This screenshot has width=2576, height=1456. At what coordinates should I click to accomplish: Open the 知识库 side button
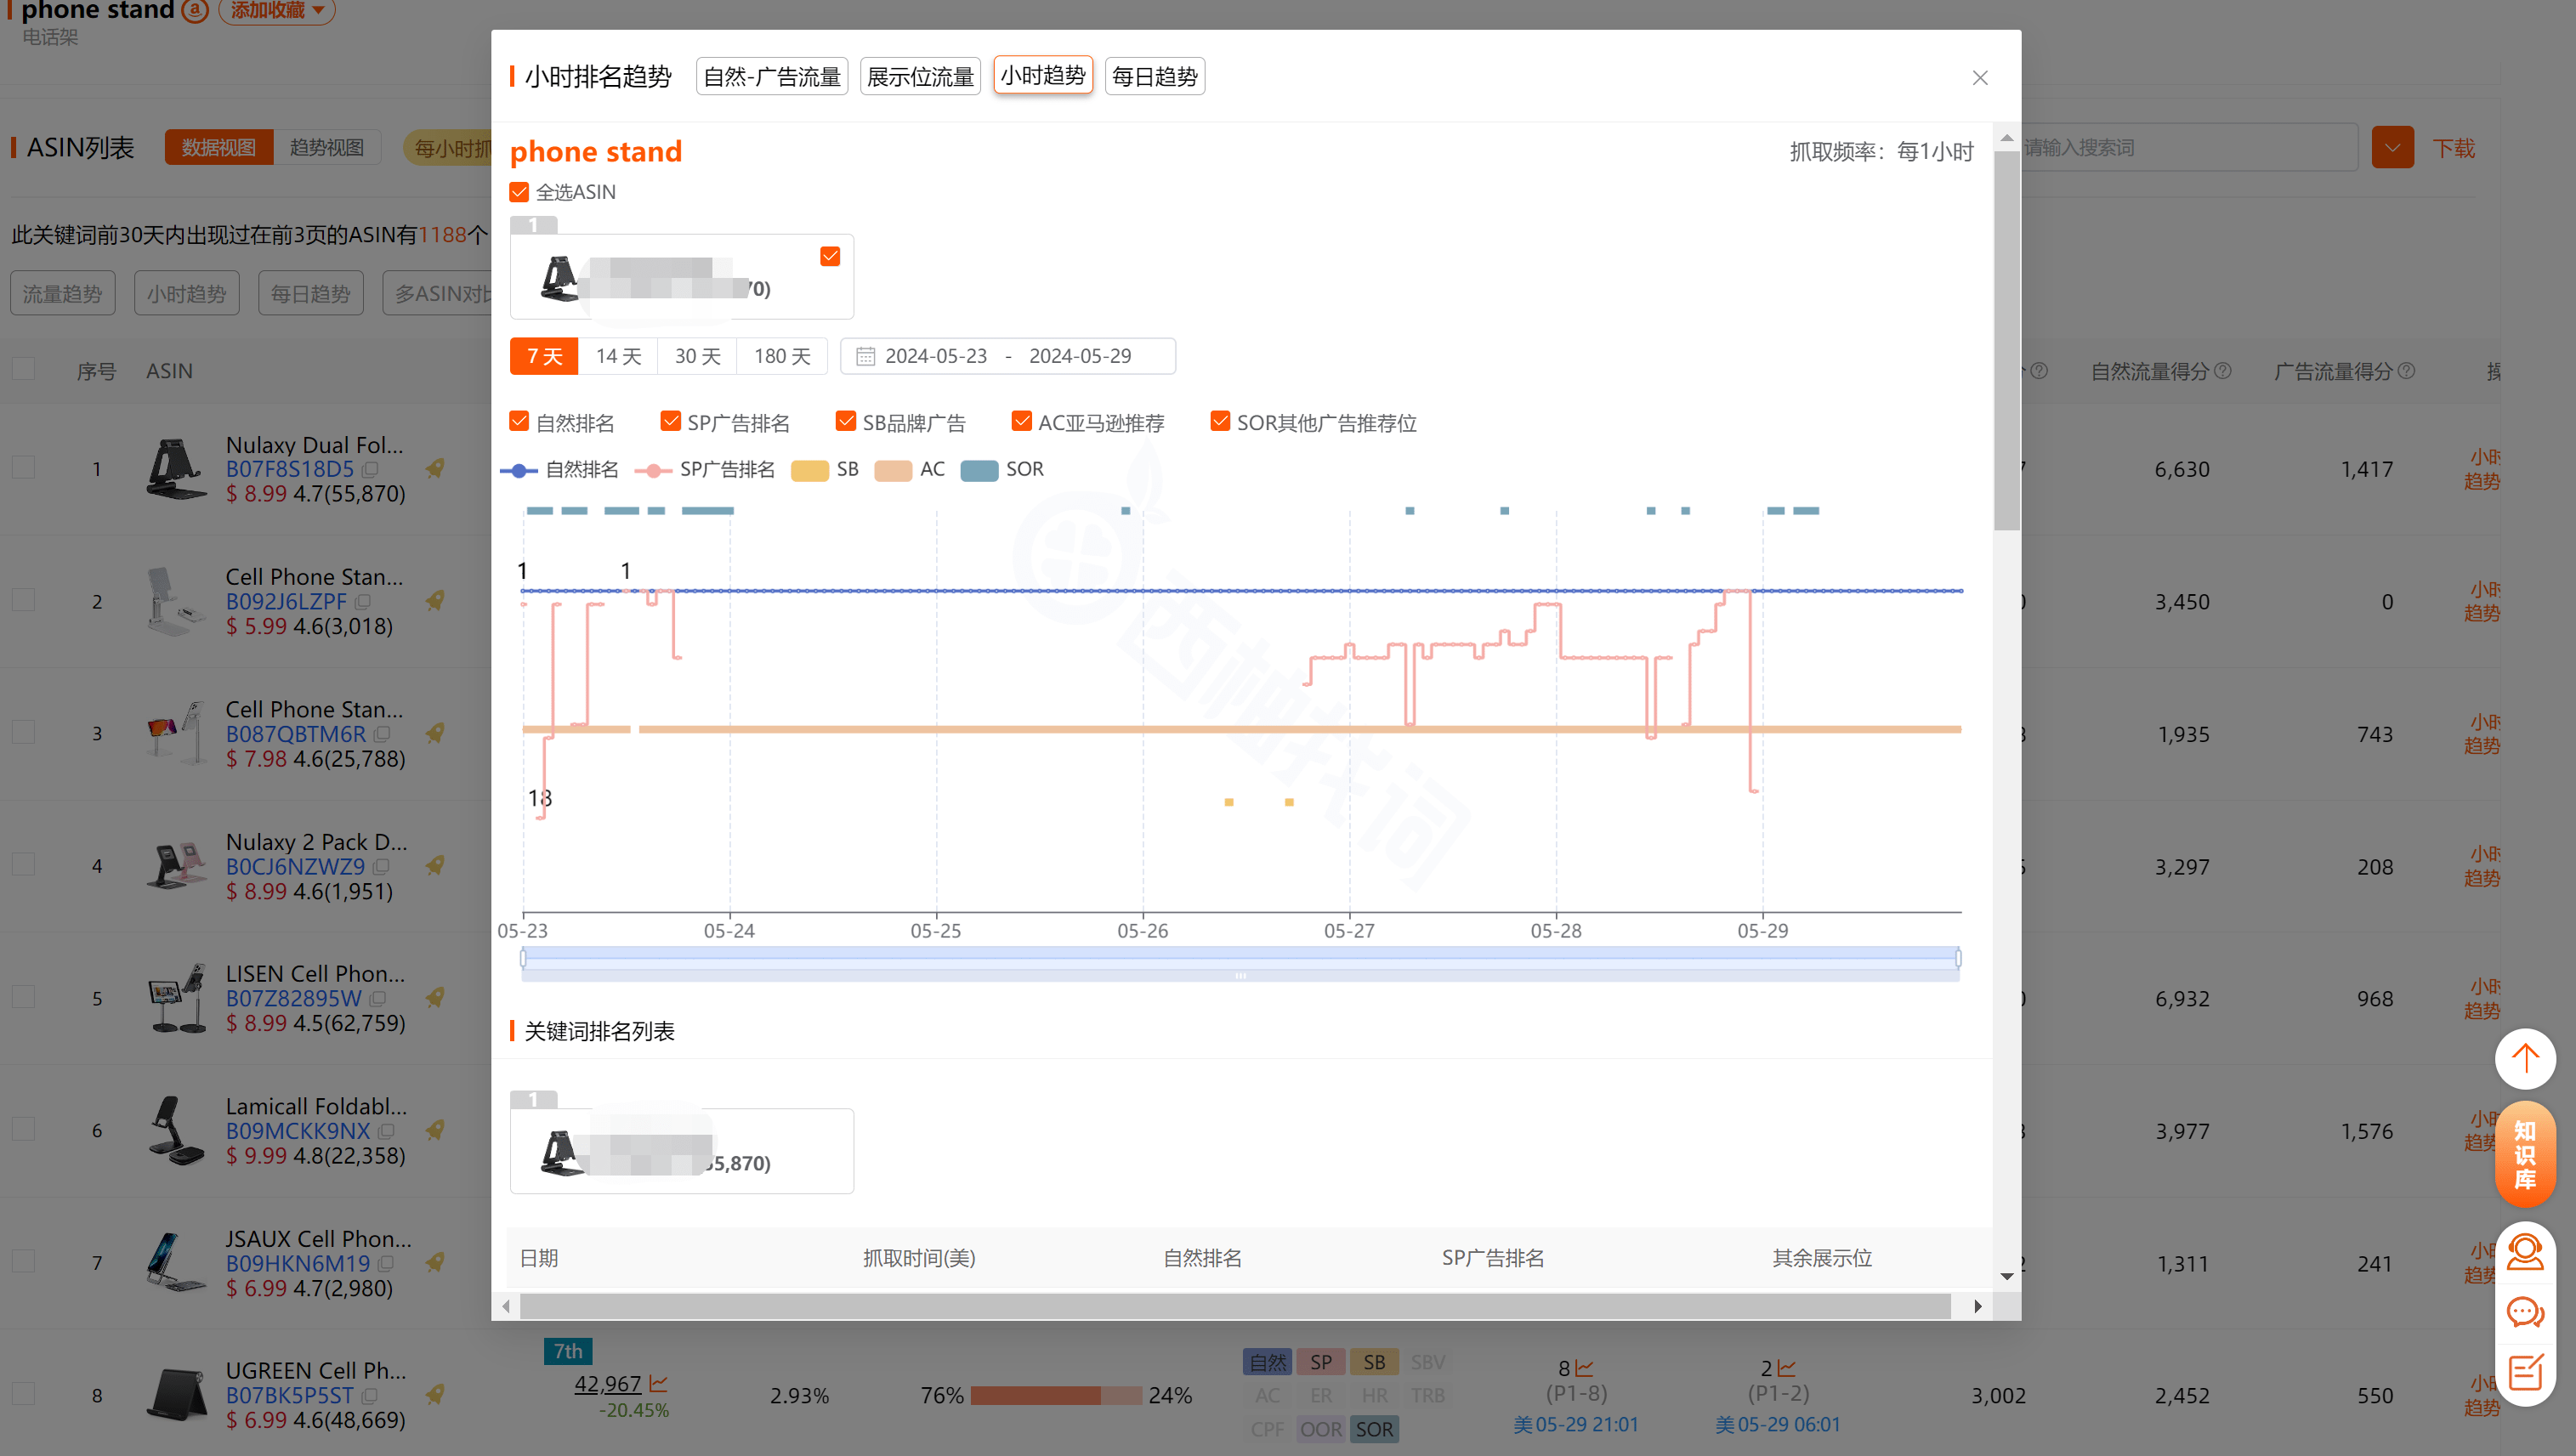click(2525, 1156)
